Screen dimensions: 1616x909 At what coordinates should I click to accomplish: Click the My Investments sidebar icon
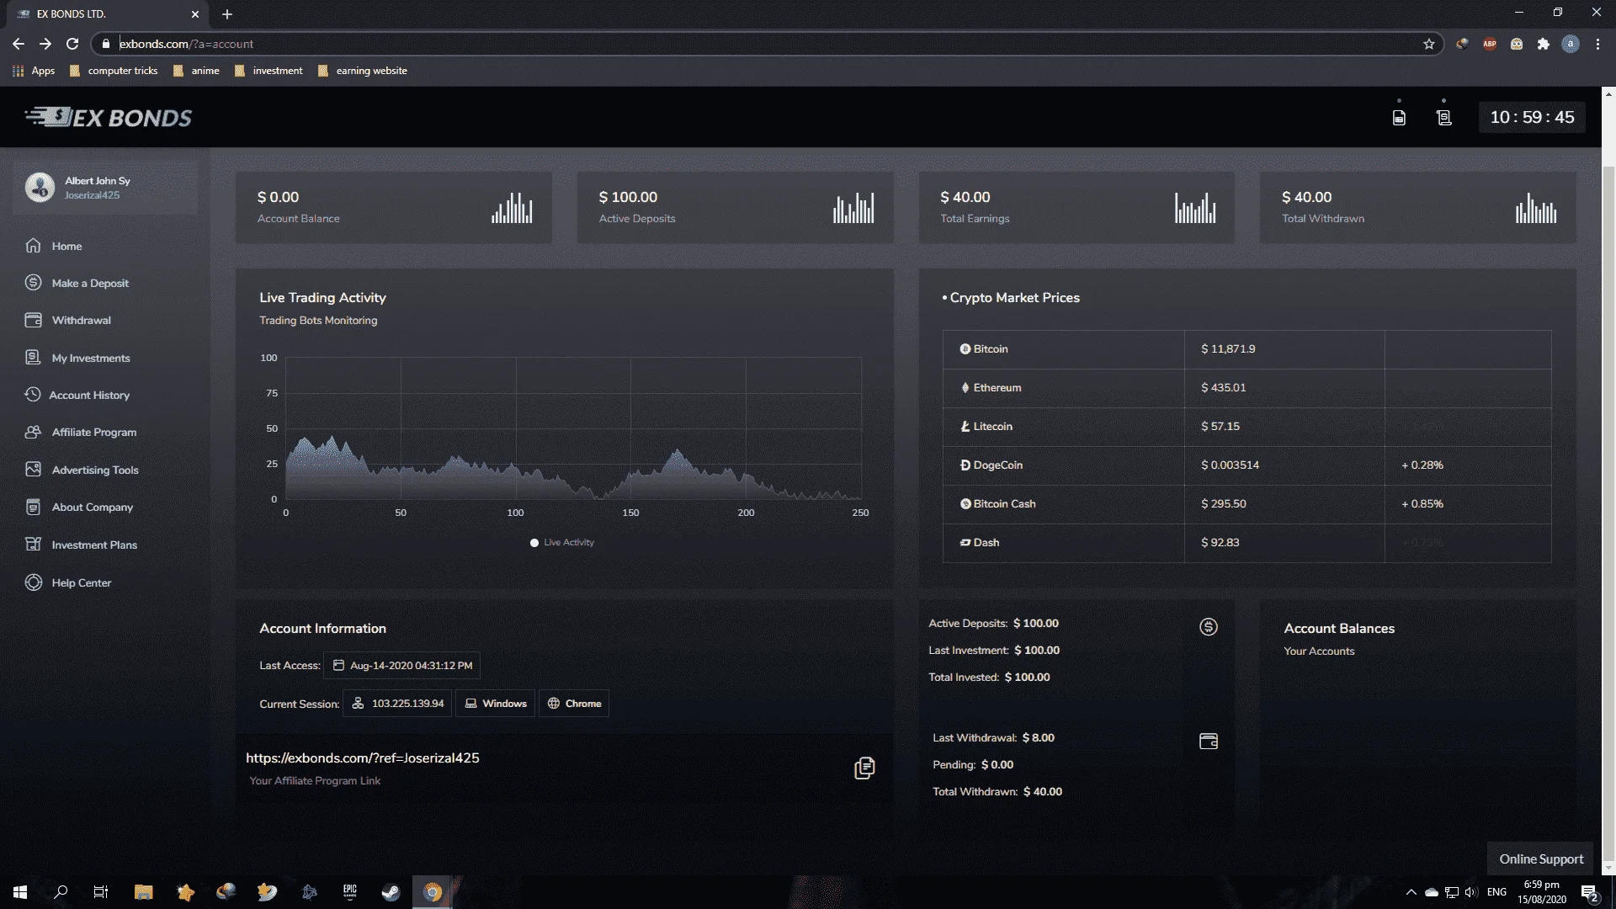[x=33, y=358]
